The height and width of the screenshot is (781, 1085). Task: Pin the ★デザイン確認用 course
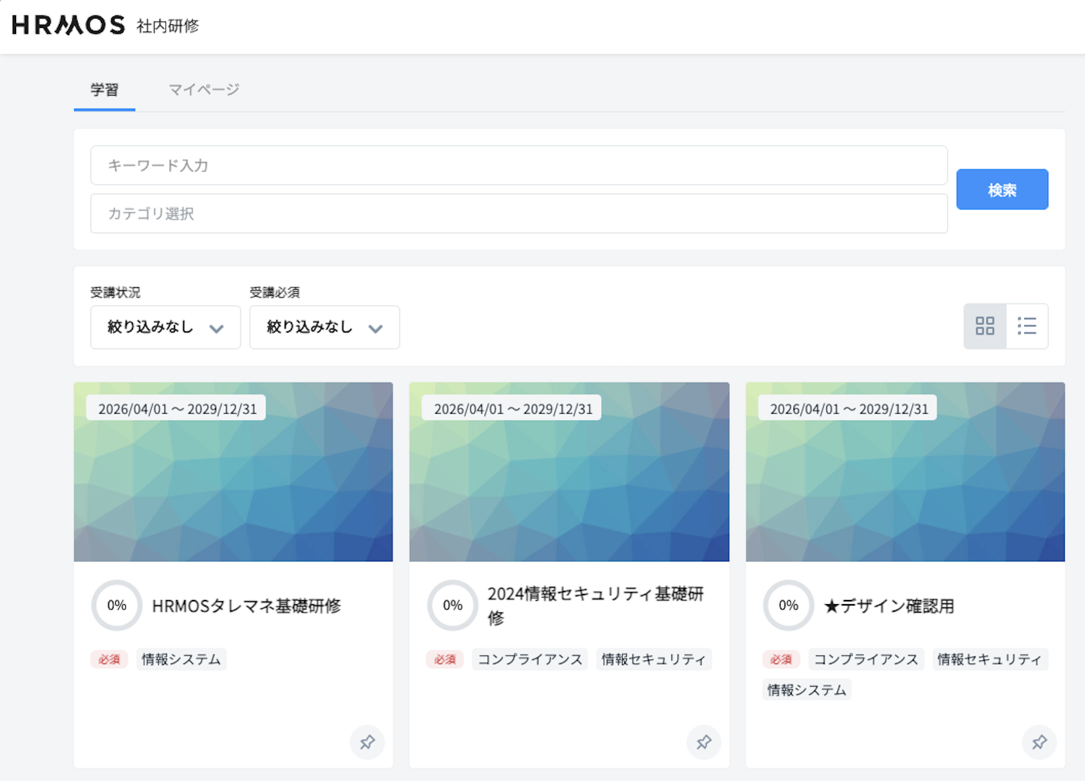[1039, 742]
